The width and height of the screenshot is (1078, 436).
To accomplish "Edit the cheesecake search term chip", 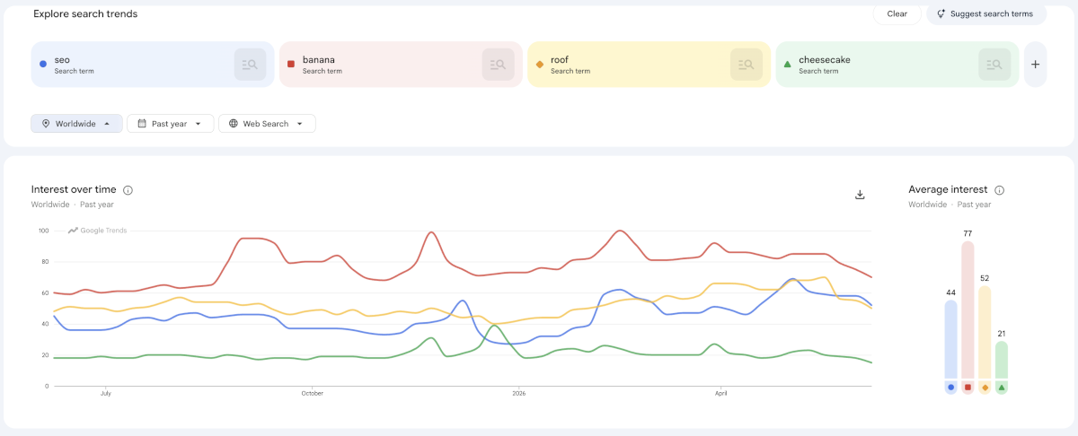I will click(897, 65).
